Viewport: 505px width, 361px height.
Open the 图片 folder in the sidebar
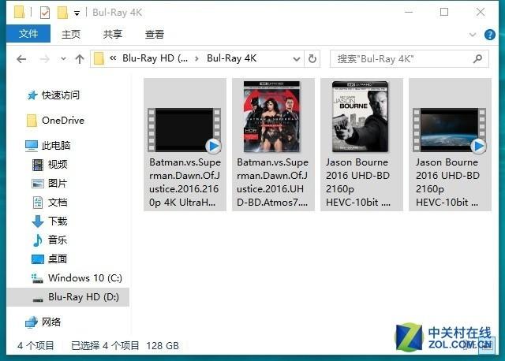point(58,184)
